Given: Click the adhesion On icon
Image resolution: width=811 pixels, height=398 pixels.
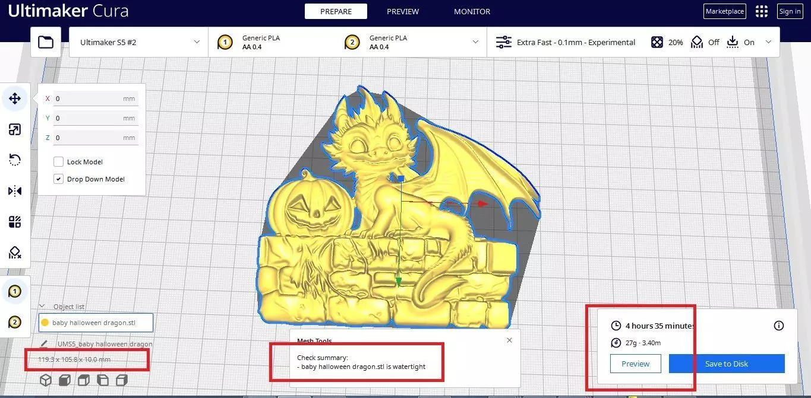Looking at the screenshot, I should click(733, 42).
